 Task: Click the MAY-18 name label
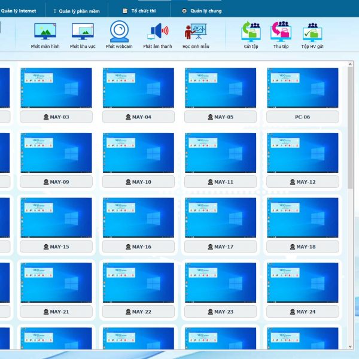[x=303, y=247]
